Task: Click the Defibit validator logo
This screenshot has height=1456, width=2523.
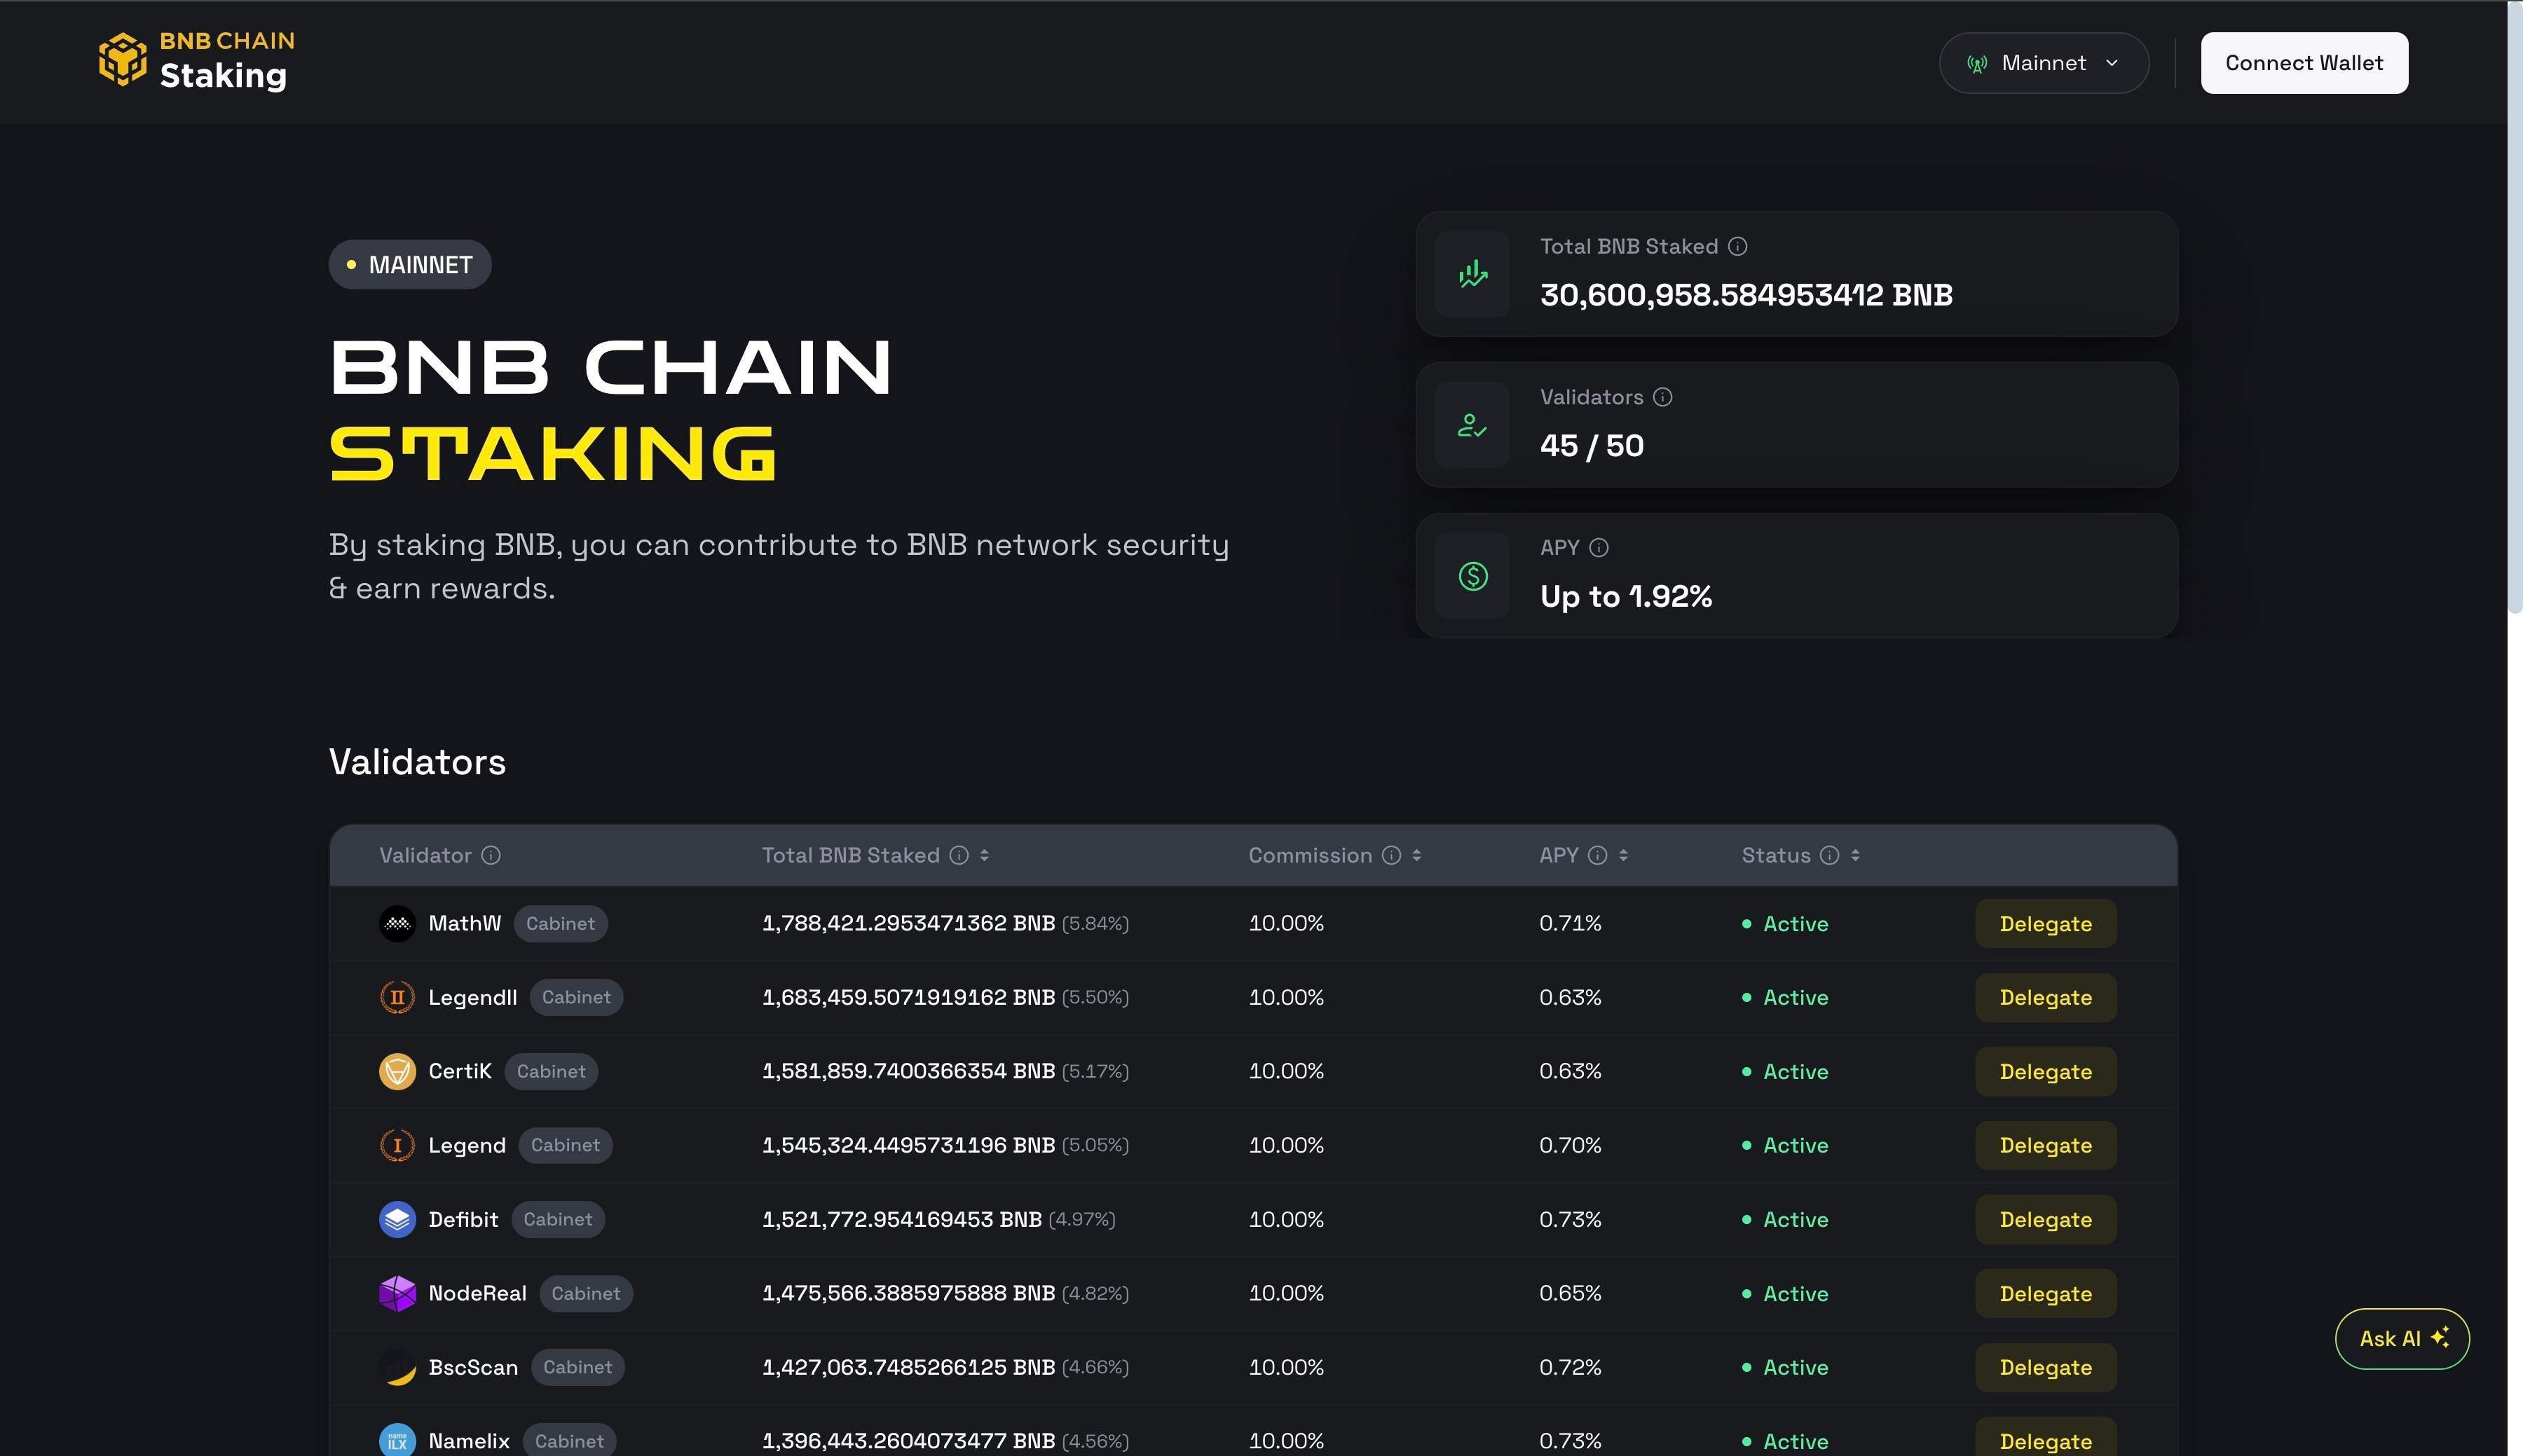Action: 397,1220
